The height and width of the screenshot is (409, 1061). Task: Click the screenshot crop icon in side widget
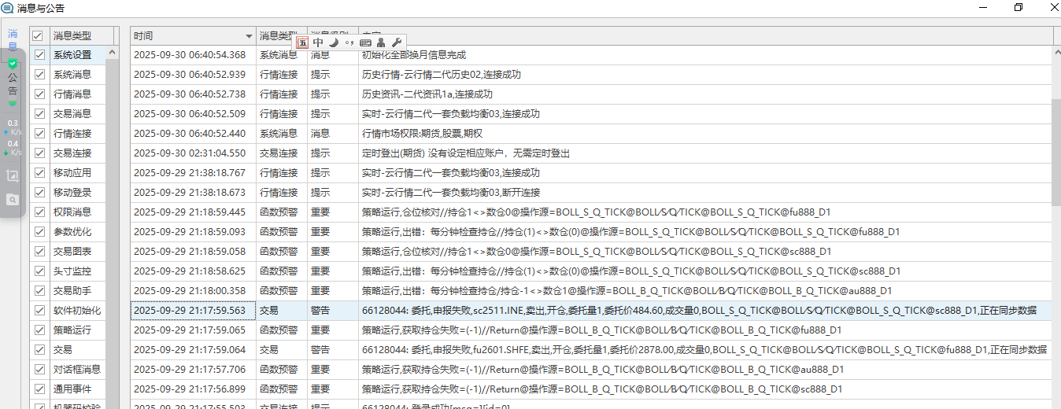[13, 176]
